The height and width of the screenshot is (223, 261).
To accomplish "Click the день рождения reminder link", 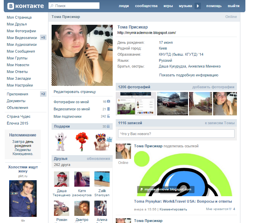I will click(x=24, y=144).
